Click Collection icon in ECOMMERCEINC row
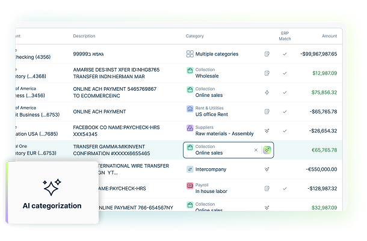The image size is (367, 241). [x=190, y=90]
